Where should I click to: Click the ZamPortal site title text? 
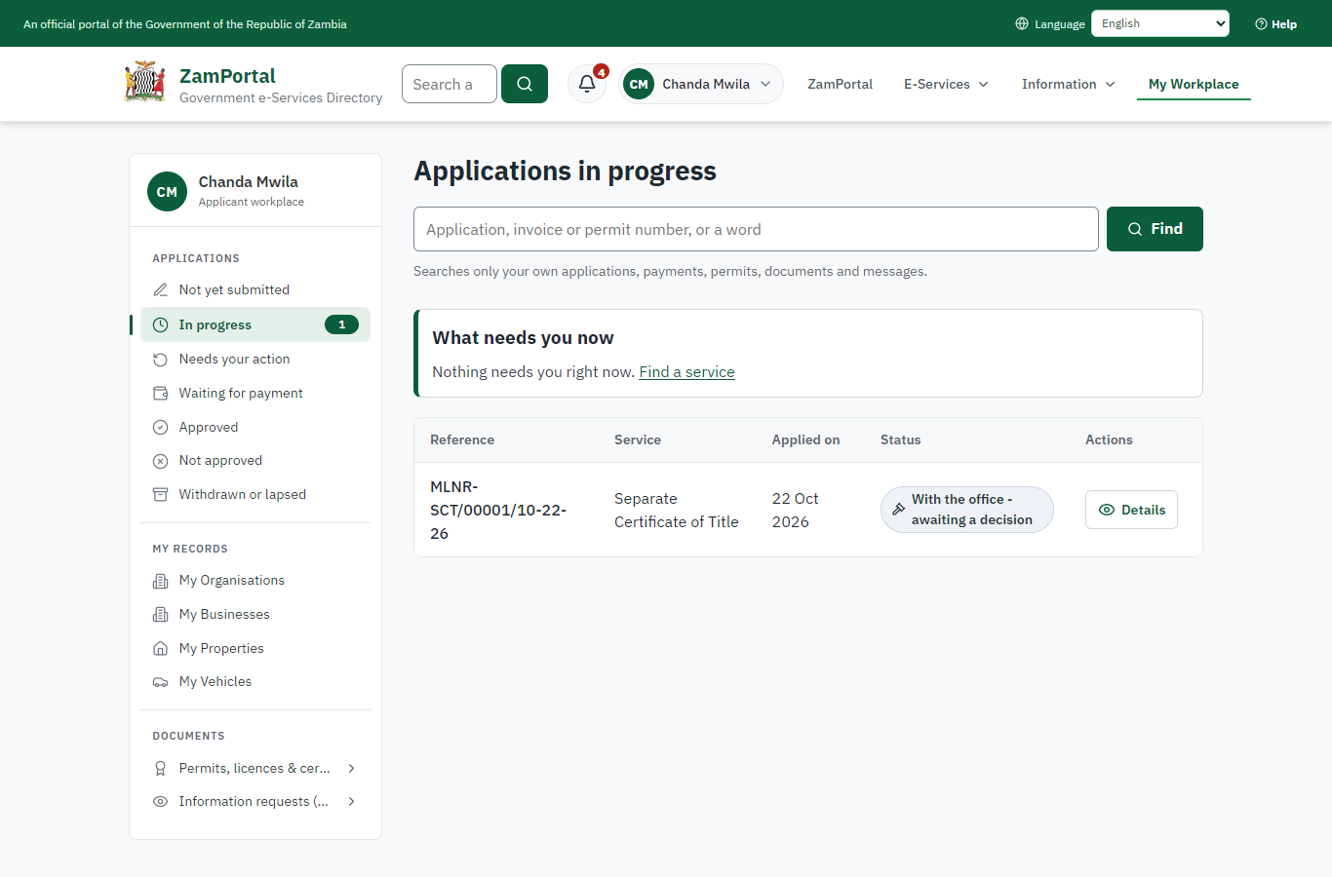coord(227,76)
